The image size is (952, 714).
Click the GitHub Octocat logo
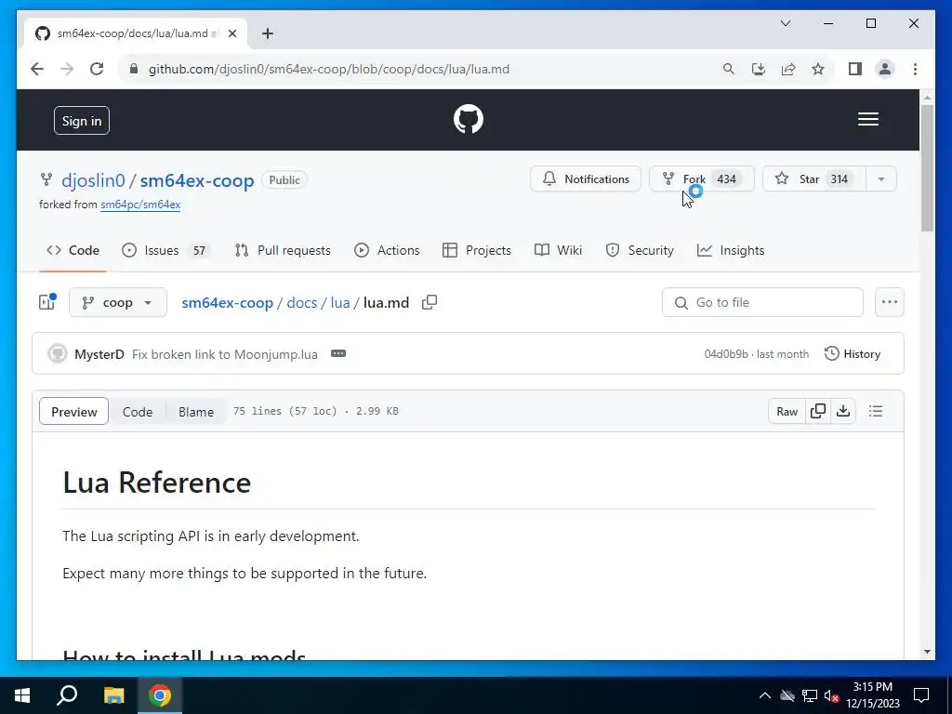[x=469, y=119]
